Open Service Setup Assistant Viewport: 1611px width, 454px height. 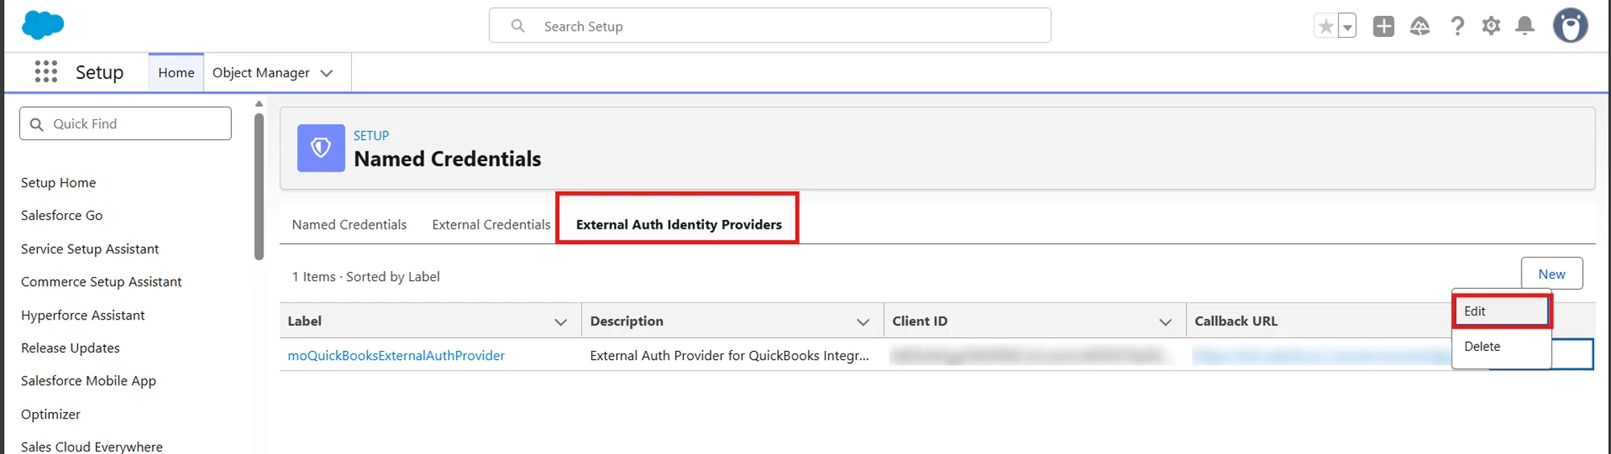(89, 249)
